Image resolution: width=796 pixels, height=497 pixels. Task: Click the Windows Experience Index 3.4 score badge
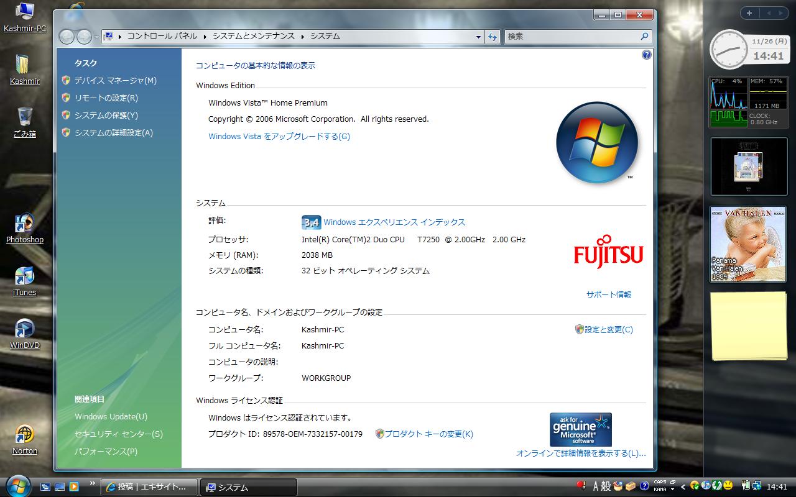[311, 222]
